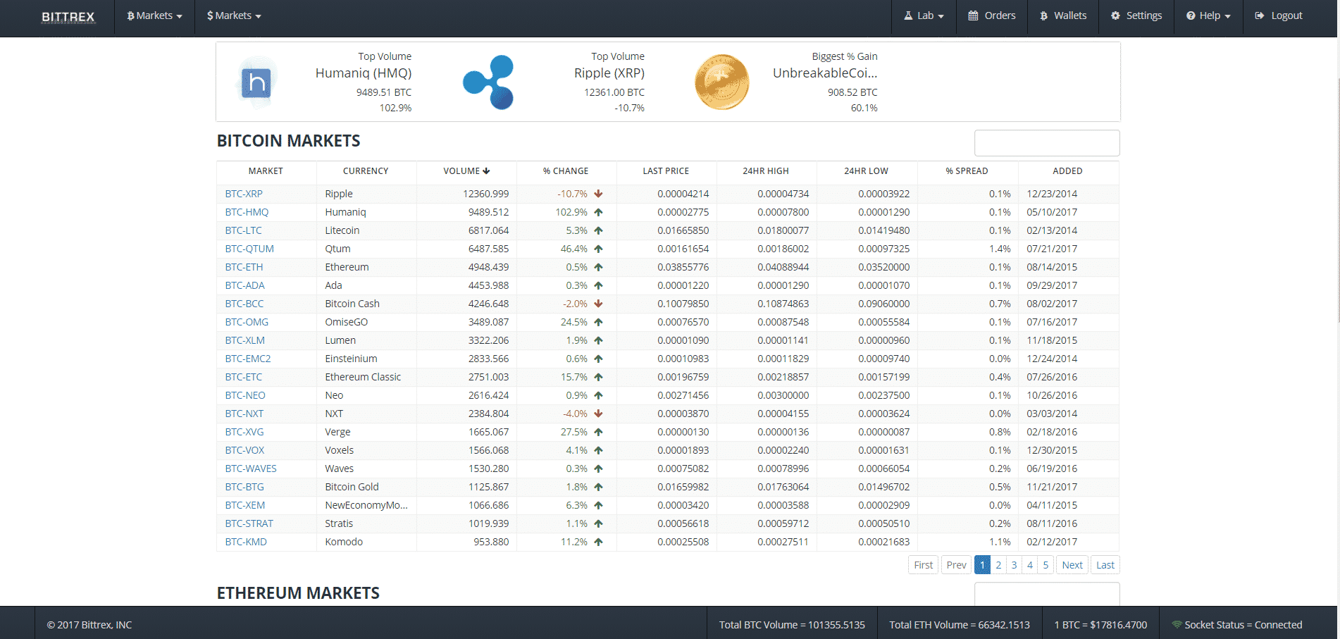Open the BTC-LTC market
Image resolution: width=1340 pixels, height=639 pixels.
(243, 230)
